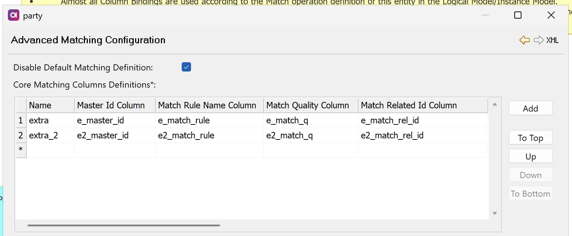
Task: Click the e2_match_rule cell
Action: coord(186,136)
